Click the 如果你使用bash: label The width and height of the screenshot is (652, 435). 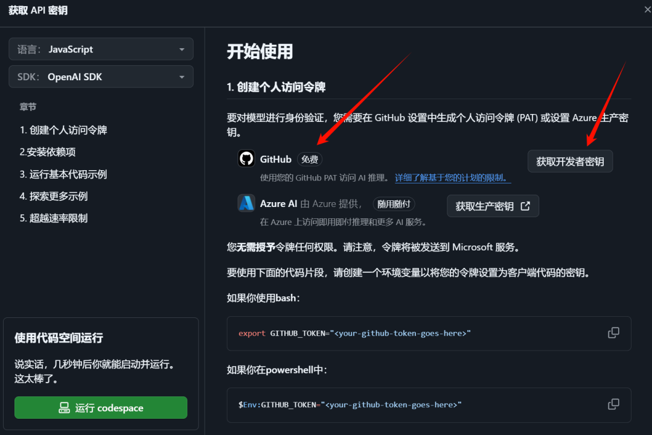point(263,298)
